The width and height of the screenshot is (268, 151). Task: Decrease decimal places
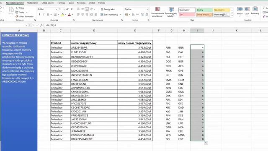pos(147,15)
